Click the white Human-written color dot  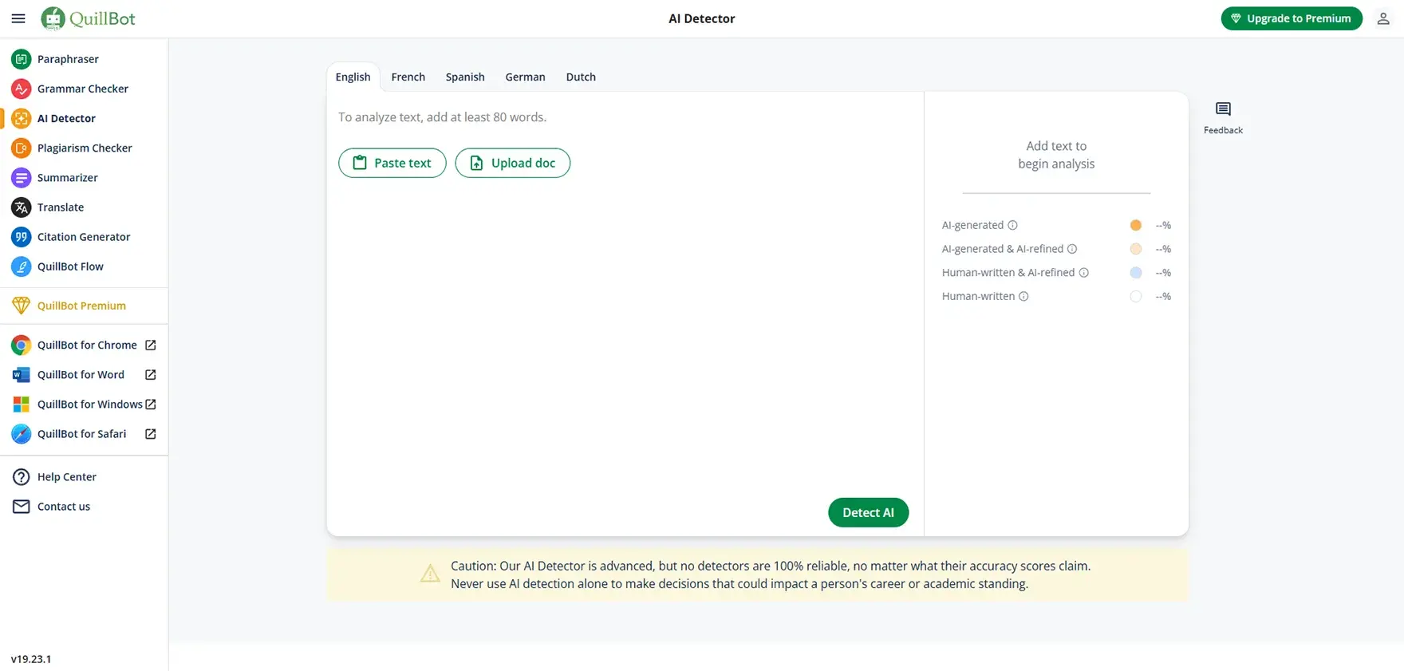1136,296
